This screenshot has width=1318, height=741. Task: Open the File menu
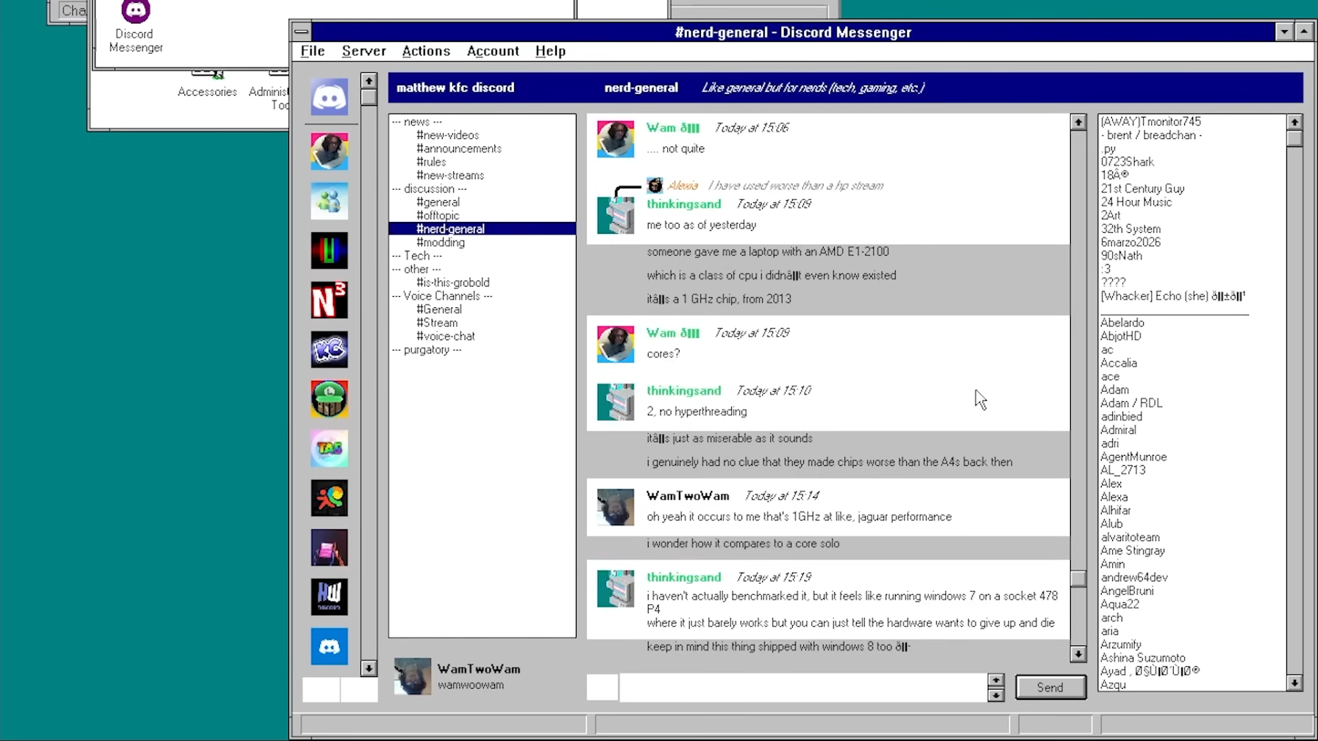(313, 51)
